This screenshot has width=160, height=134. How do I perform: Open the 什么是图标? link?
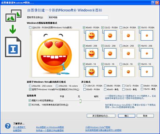[19, 127]
